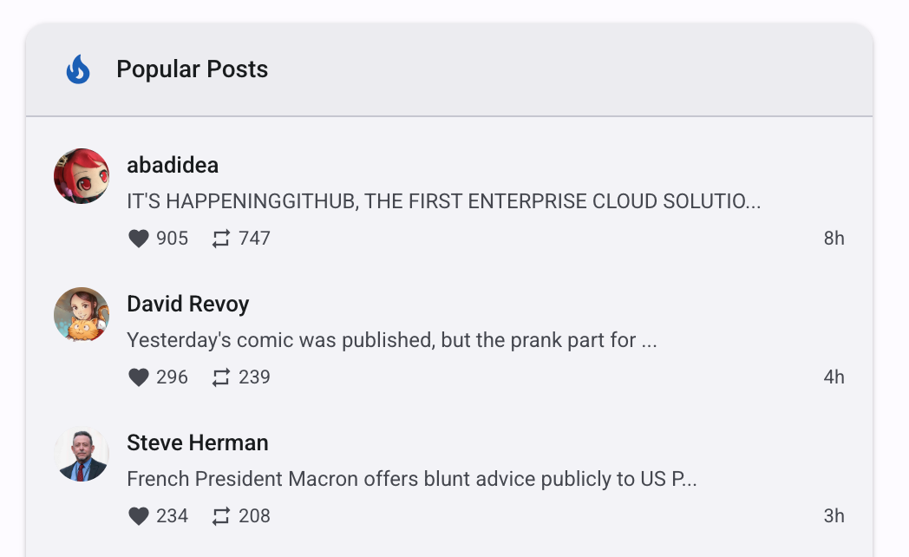Open post text about Yesterday's comic
The height and width of the screenshot is (557, 909).
point(391,340)
